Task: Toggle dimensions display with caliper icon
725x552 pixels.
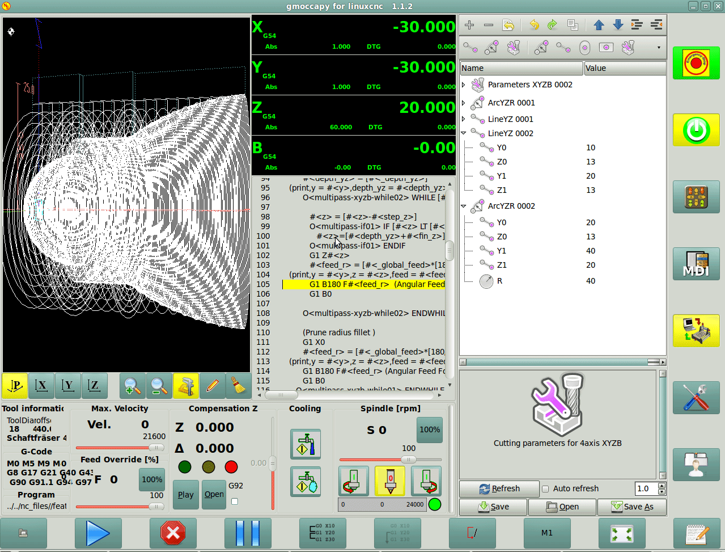Action: pyautogui.click(x=186, y=386)
